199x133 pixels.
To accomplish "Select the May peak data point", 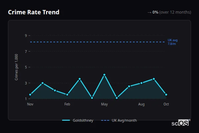I will point(104,75).
